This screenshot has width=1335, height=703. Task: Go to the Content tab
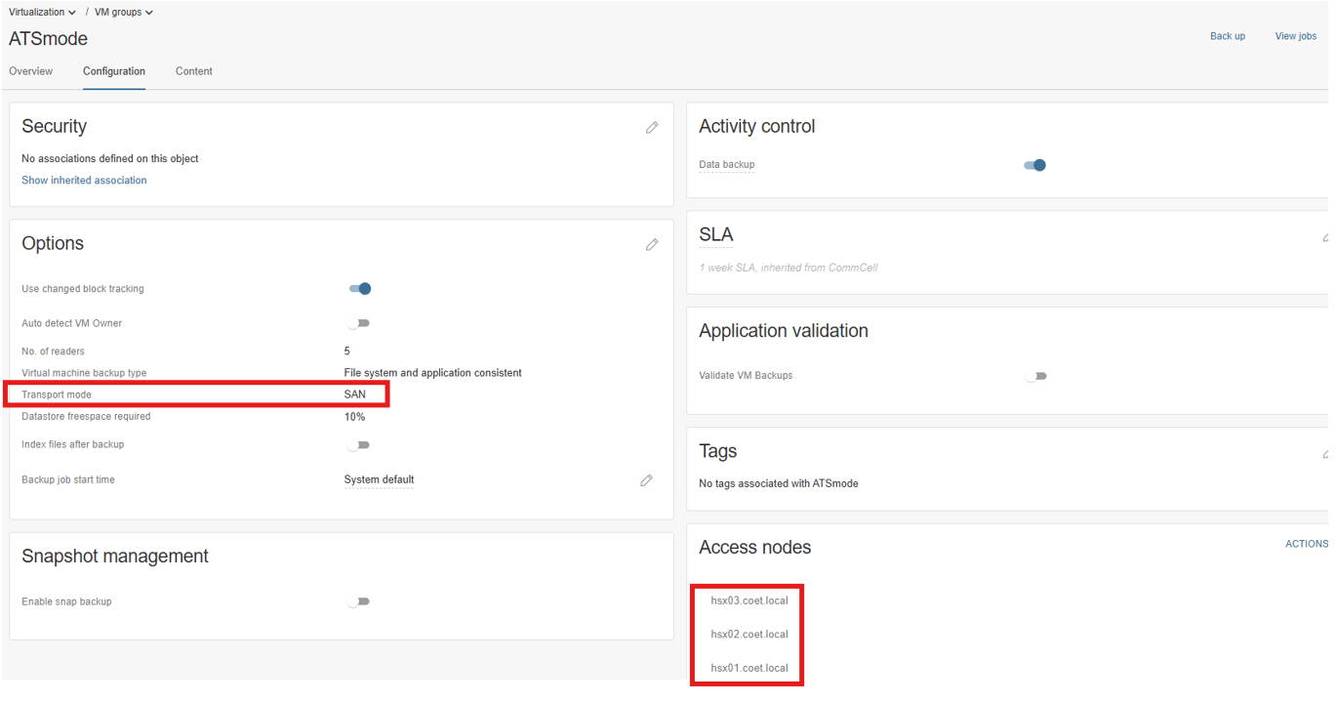pyautogui.click(x=194, y=71)
